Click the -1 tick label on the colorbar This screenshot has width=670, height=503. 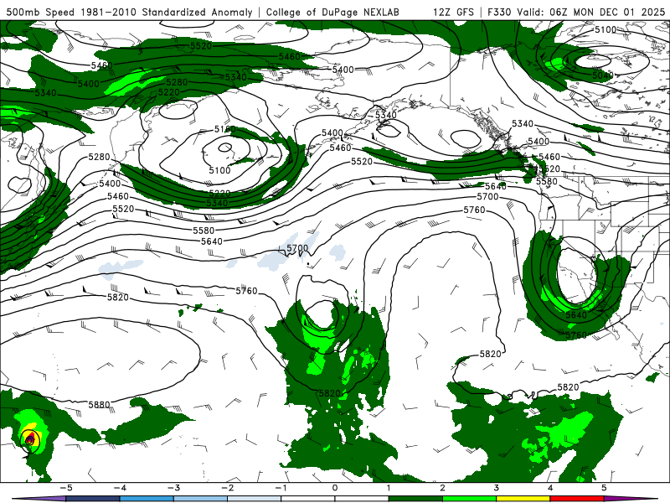click(x=281, y=488)
